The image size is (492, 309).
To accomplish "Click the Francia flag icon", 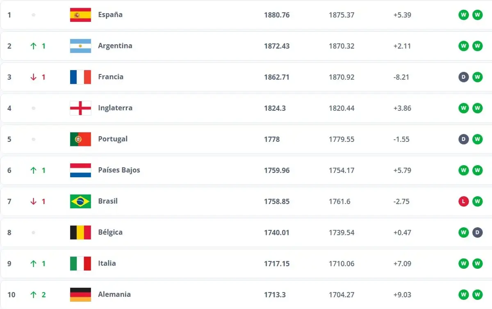I will click(80, 77).
